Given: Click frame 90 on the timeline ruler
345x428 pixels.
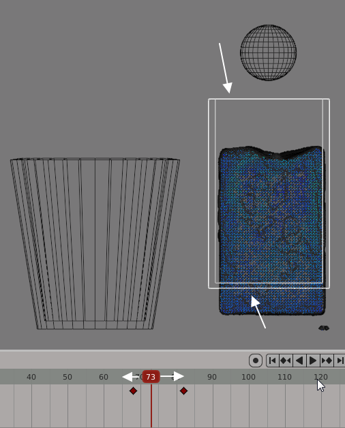Looking at the screenshot, I should click(x=211, y=377).
